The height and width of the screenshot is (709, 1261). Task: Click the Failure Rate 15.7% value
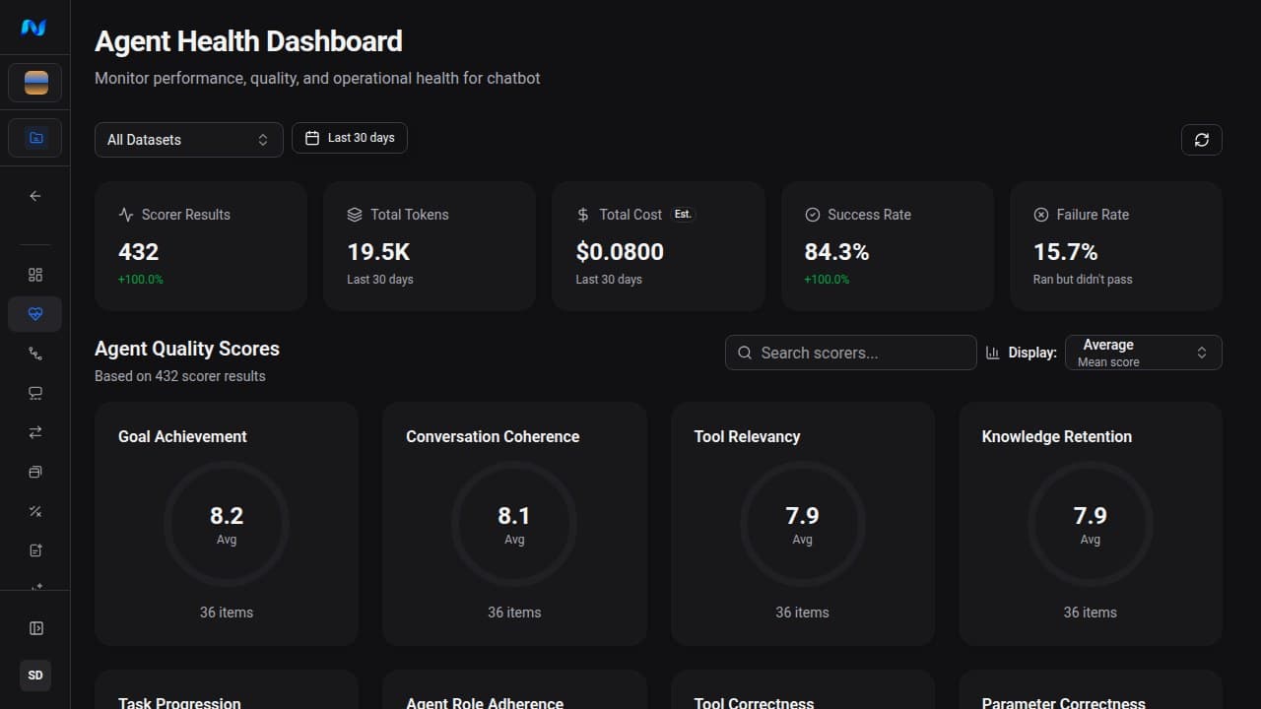tap(1065, 252)
